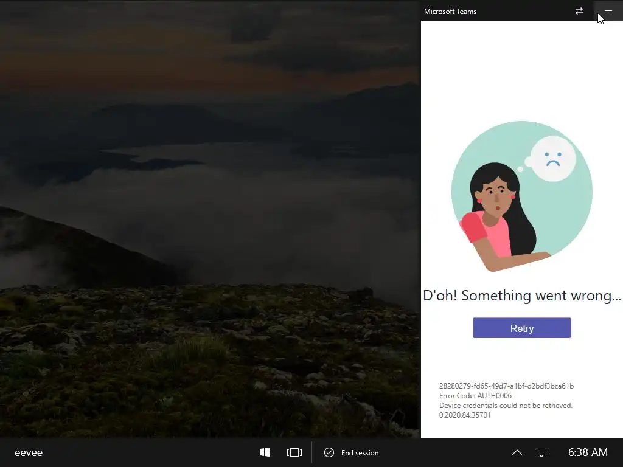Click the Microsoft Teams title text
623x467 pixels.
pos(450,12)
